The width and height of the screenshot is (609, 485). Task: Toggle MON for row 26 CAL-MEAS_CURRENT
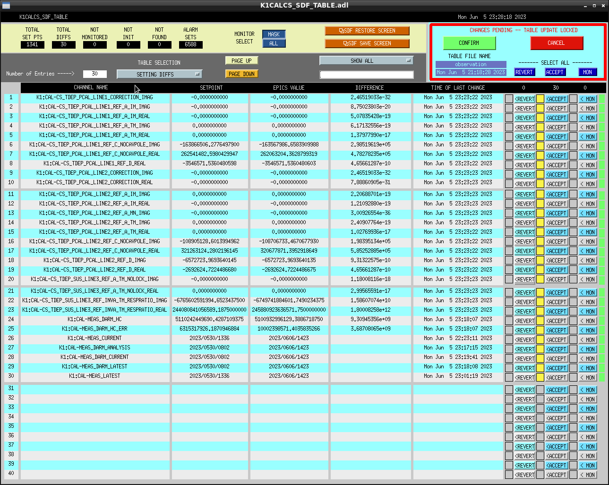click(588, 340)
